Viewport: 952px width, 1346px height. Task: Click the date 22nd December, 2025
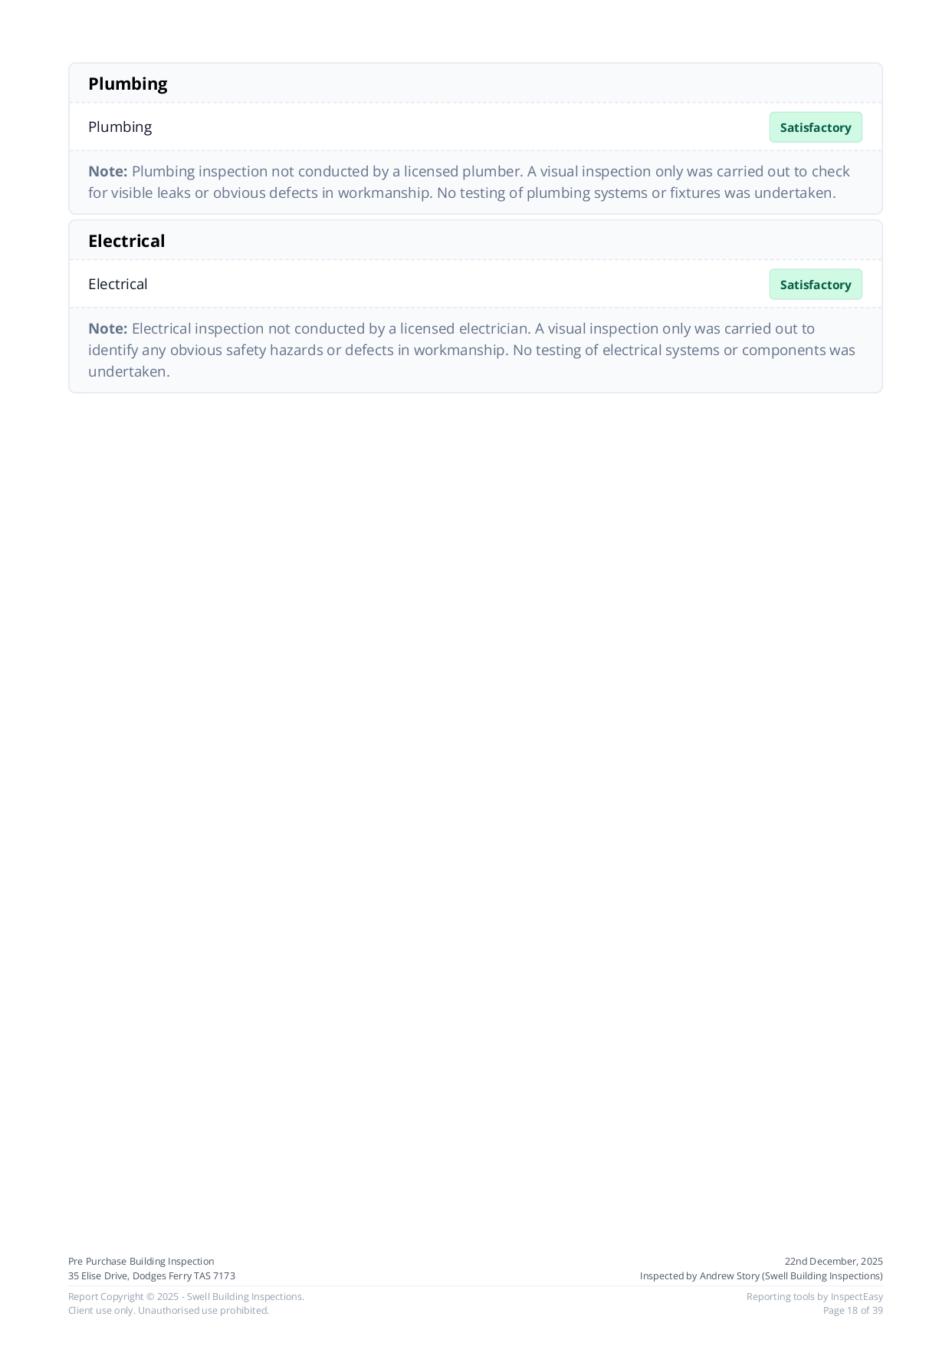click(833, 1261)
